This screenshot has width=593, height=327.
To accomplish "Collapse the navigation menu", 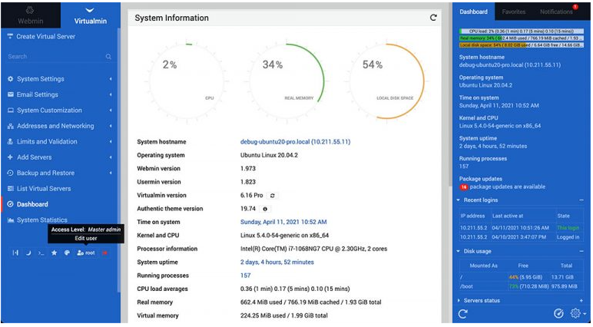I will [x=15, y=253].
